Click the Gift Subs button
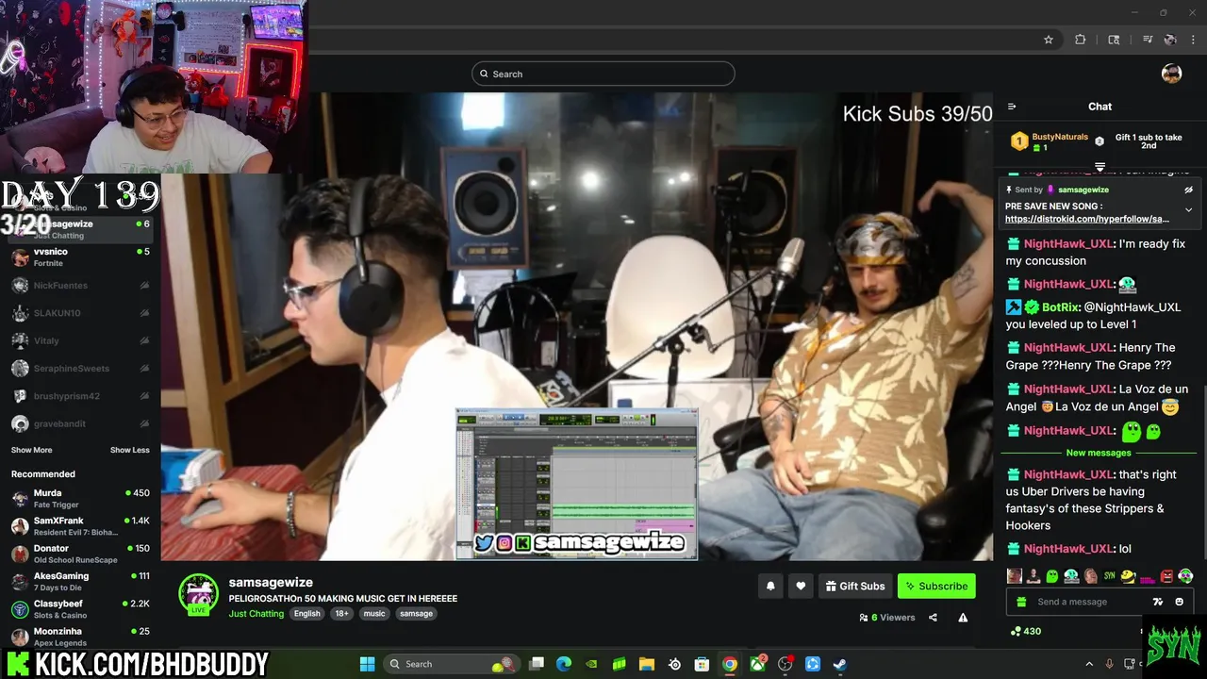Image resolution: width=1207 pixels, height=679 pixels. coord(855,586)
